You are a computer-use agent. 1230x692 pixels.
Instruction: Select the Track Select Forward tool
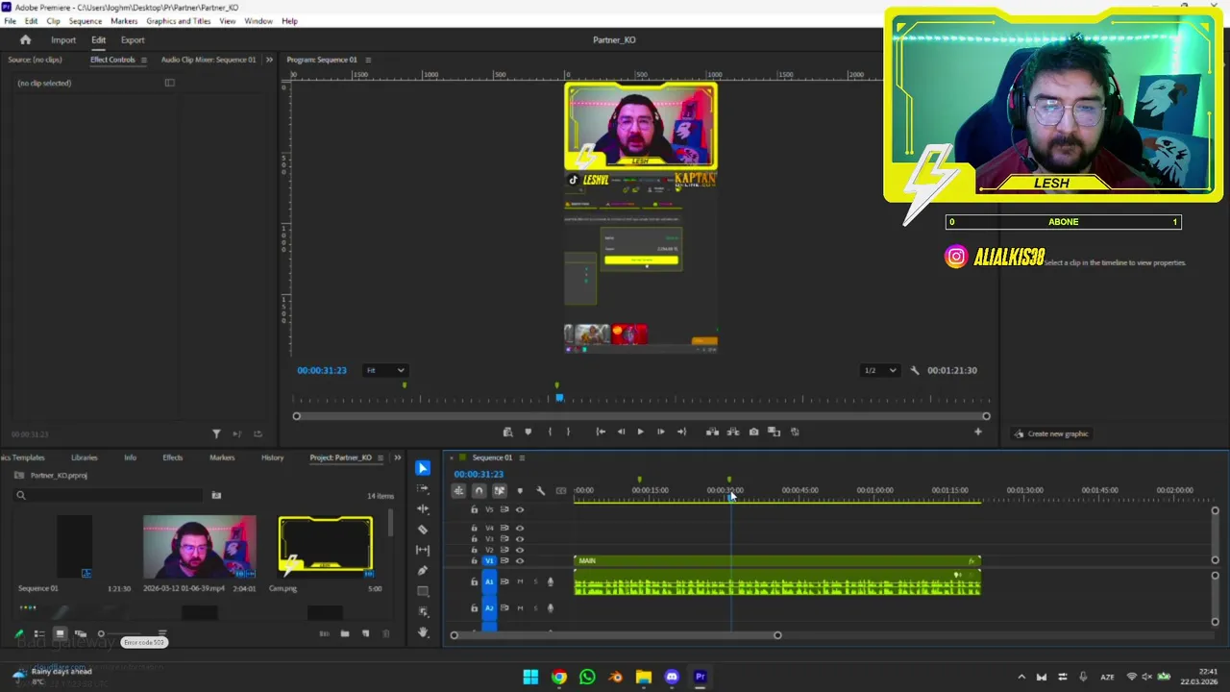[423, 488]
